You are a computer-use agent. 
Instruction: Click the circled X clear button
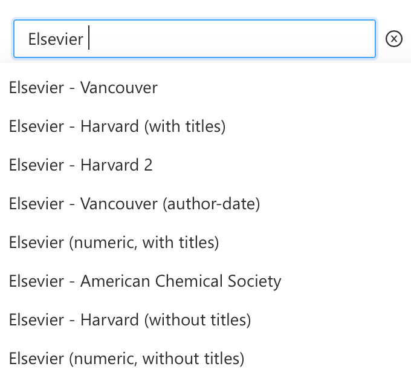(x=393, y=39)
